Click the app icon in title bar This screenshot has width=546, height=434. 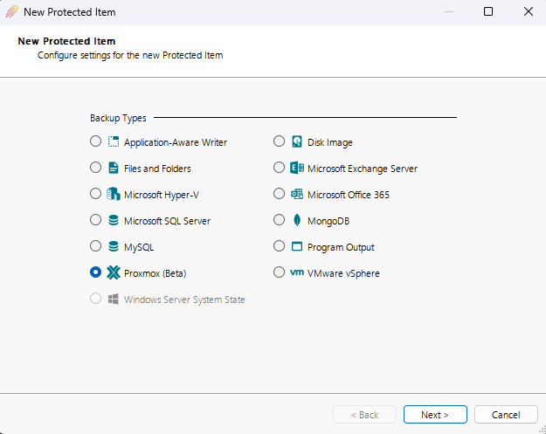click(12, 12)
